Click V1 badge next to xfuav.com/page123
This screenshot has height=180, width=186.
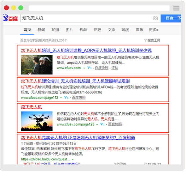pyautogui.click(x=102, y=124)
